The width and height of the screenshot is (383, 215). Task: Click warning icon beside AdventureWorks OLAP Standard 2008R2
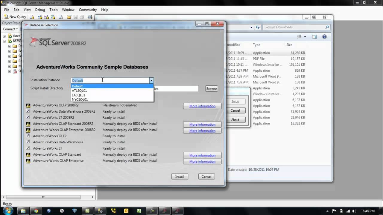28,124
